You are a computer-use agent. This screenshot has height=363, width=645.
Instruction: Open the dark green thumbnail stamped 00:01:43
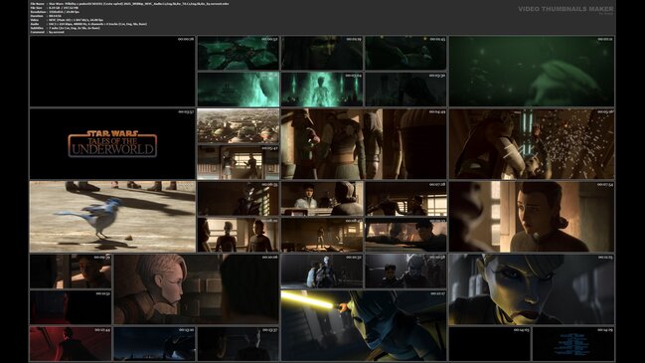tap(406, 53)
